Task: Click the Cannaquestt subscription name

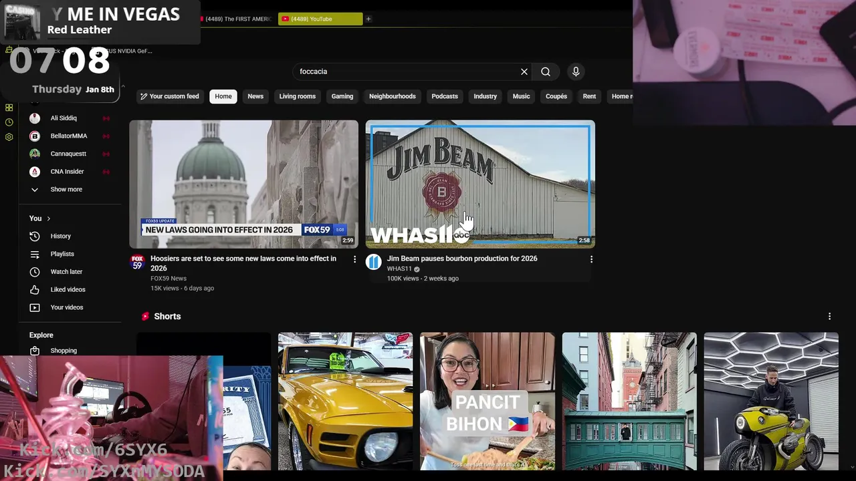Action: coord(68,154)
